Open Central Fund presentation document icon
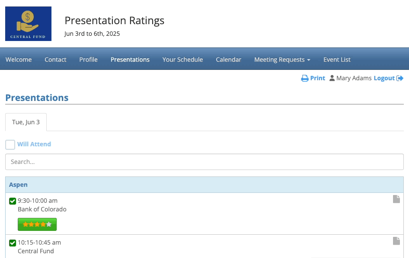 [396, 241]
